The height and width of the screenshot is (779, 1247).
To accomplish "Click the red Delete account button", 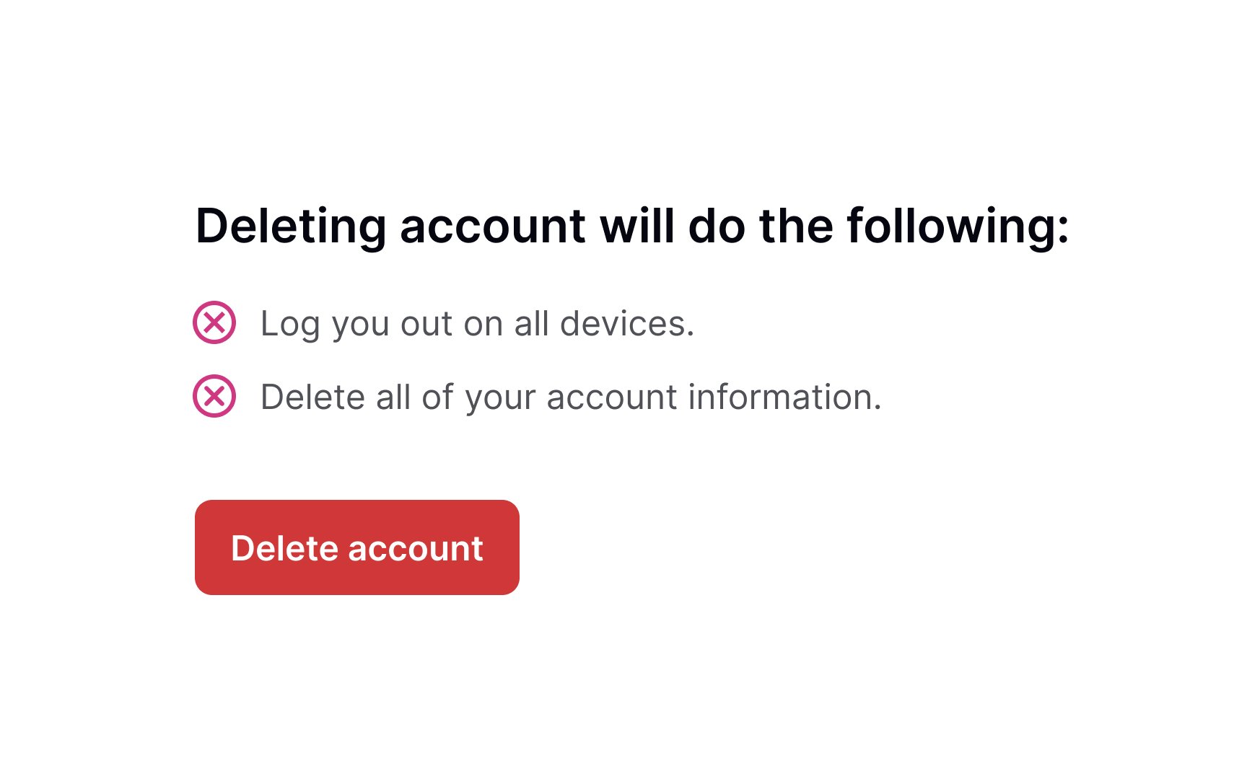I will [357, 547].
